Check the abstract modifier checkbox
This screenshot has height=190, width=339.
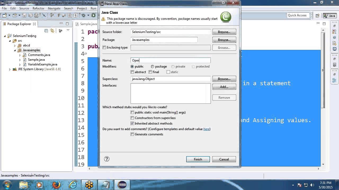click(132, 72)
